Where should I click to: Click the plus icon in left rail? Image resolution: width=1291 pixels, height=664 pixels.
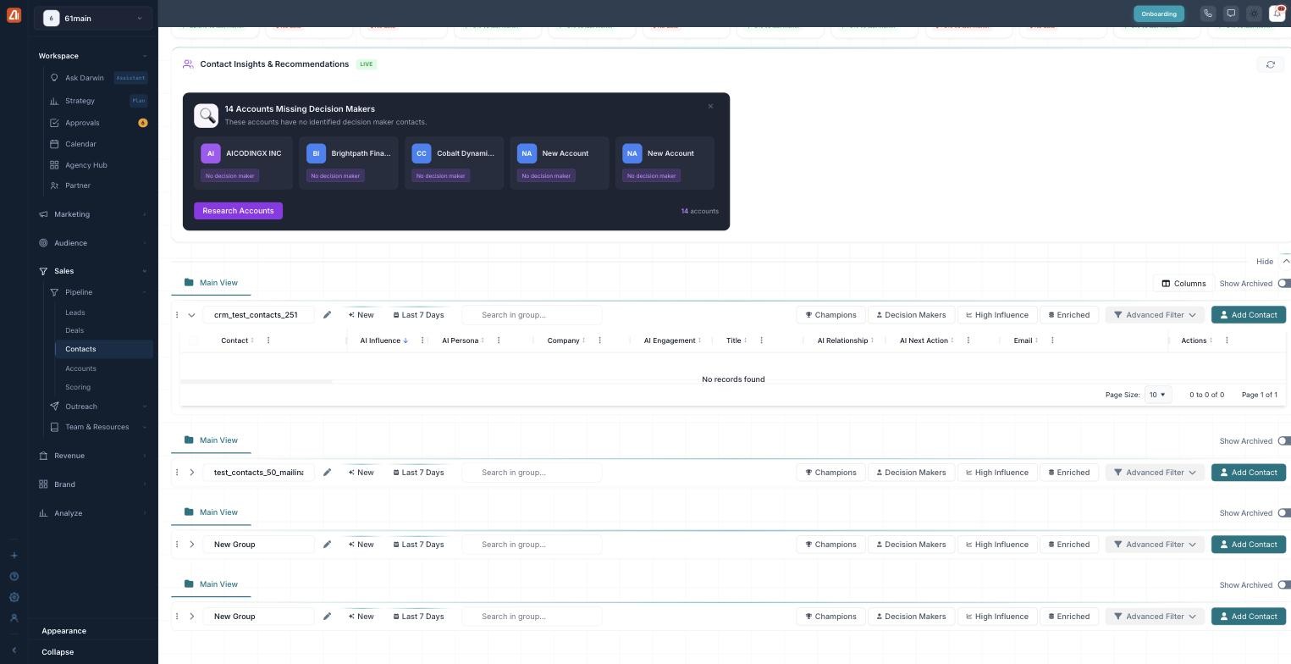pyautogui.click(x=14, y=556)
